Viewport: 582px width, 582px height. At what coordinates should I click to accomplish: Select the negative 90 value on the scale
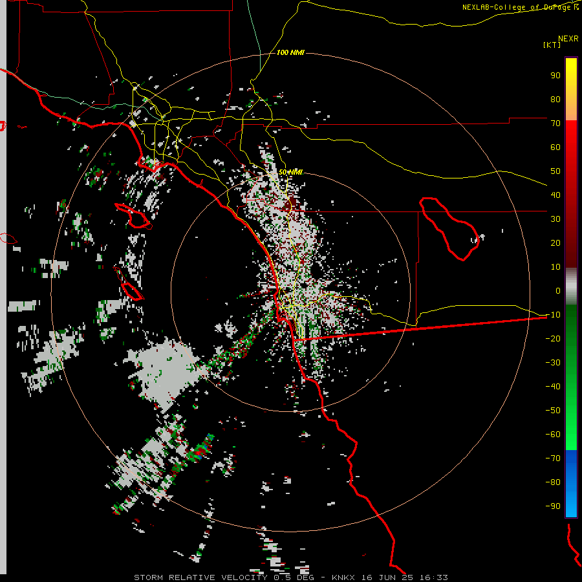pyautogui.click(x=553, y=506)
